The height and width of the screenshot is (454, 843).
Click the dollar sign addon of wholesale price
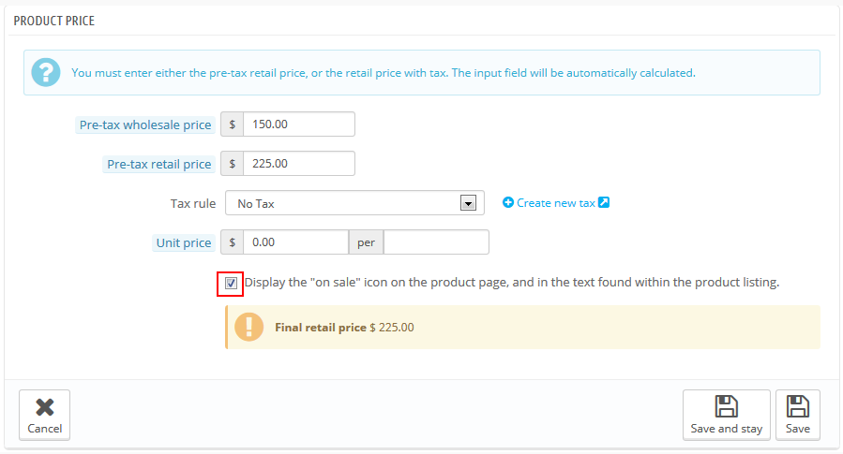coord(233,124)
